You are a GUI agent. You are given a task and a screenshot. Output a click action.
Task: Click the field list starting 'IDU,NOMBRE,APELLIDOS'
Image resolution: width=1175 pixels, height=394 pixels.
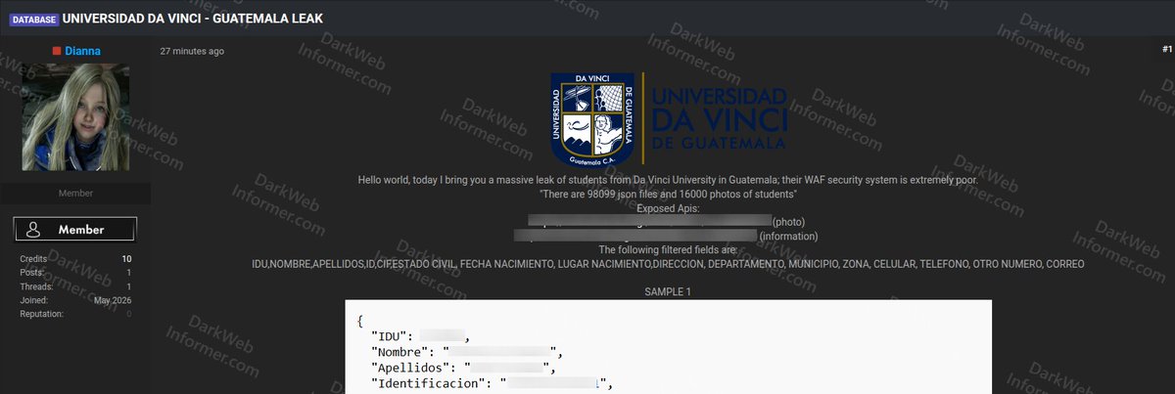pyautogui.click(x=668, y=264)
